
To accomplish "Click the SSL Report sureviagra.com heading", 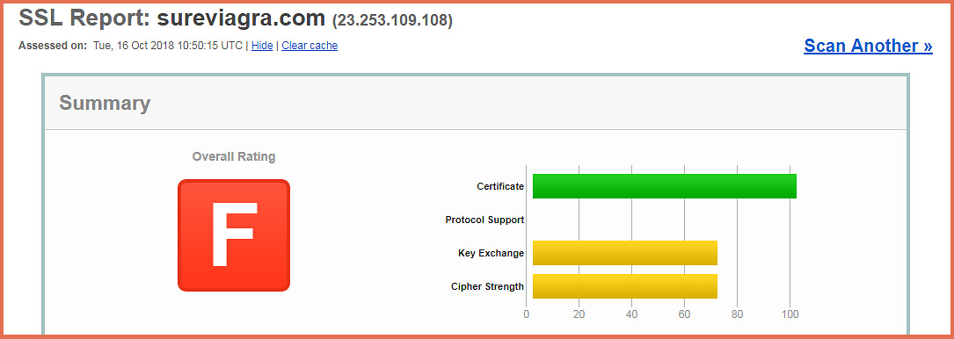I will click(x=172, y=18).
